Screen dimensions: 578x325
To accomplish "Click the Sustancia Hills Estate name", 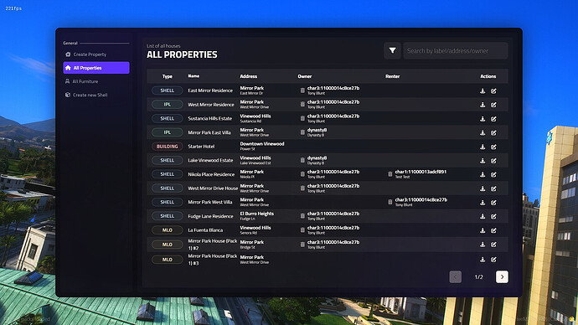I will (x=210, y=118).
